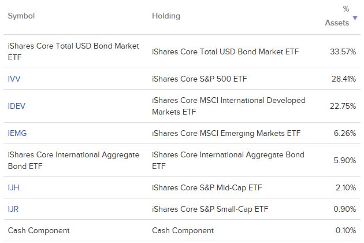Click the % Assets sort arrow icon
The width and height of the screenshot is (364, 243).
click(355, 18)
